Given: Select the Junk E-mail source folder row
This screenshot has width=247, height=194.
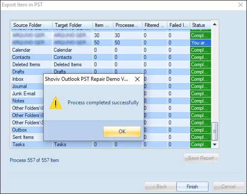Looking at the screenshot, I should (27, 94).
